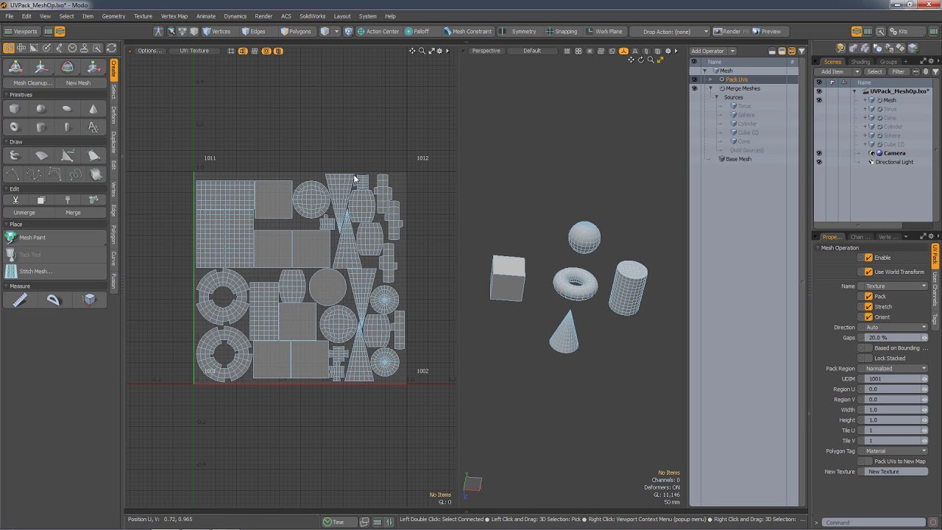Image resolution: width=942 pixels, height=530 pixels.
Task: Expand the Pack UVs operator
Action: tap(711, 79)
